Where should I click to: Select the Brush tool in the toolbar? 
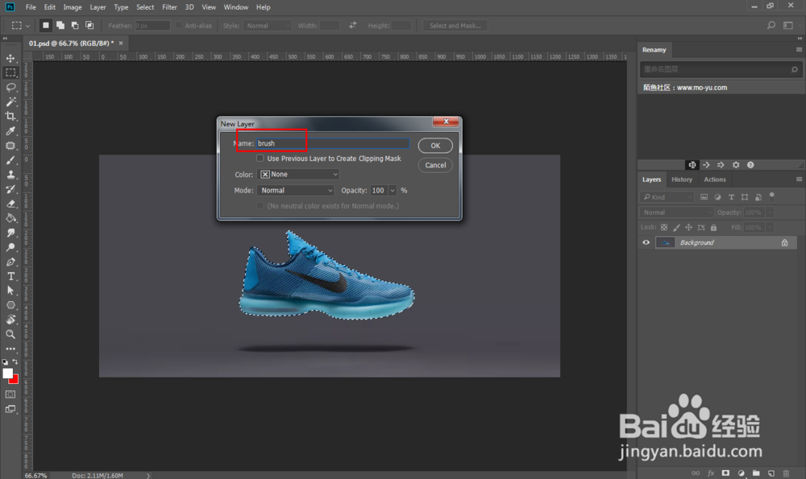pos(10,160)
